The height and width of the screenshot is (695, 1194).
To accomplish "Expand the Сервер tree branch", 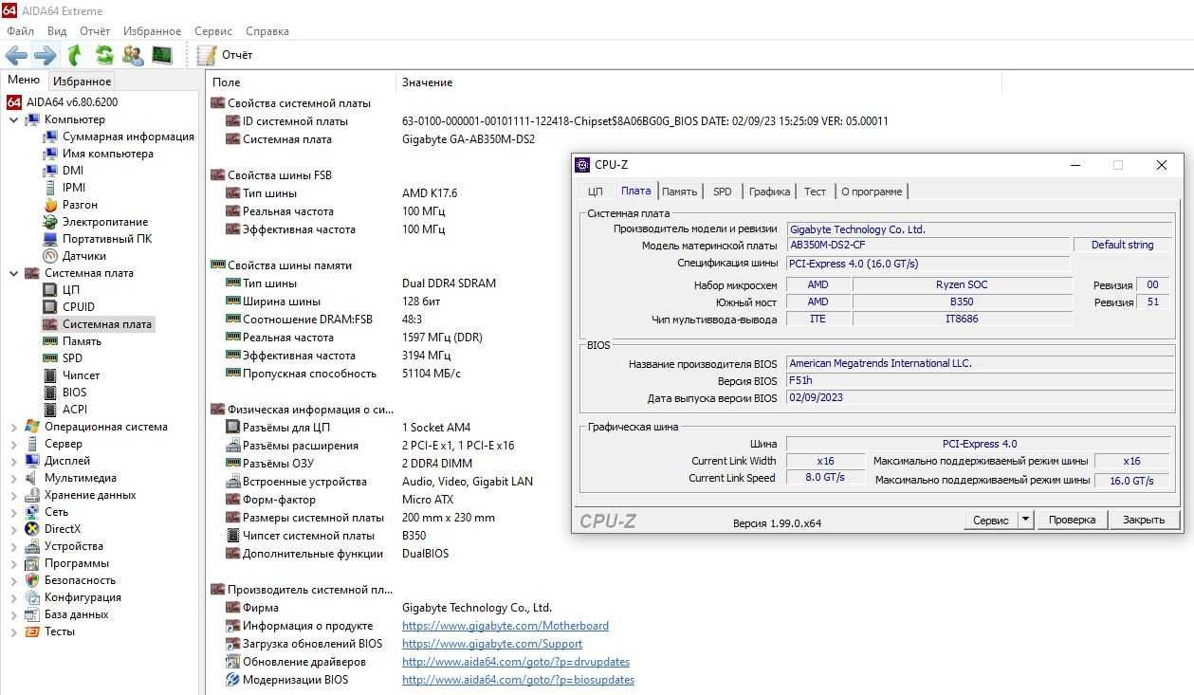I will point(13,444).
